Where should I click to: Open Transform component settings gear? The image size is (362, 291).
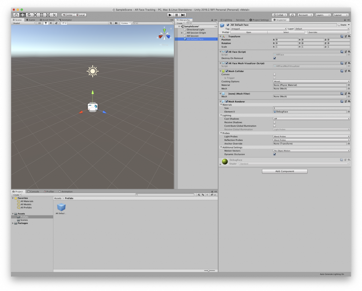349,36
